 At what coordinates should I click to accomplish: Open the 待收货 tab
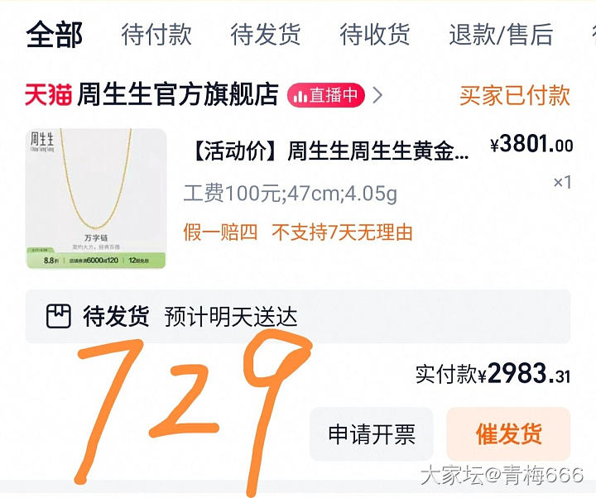click(x=374, y=35)
